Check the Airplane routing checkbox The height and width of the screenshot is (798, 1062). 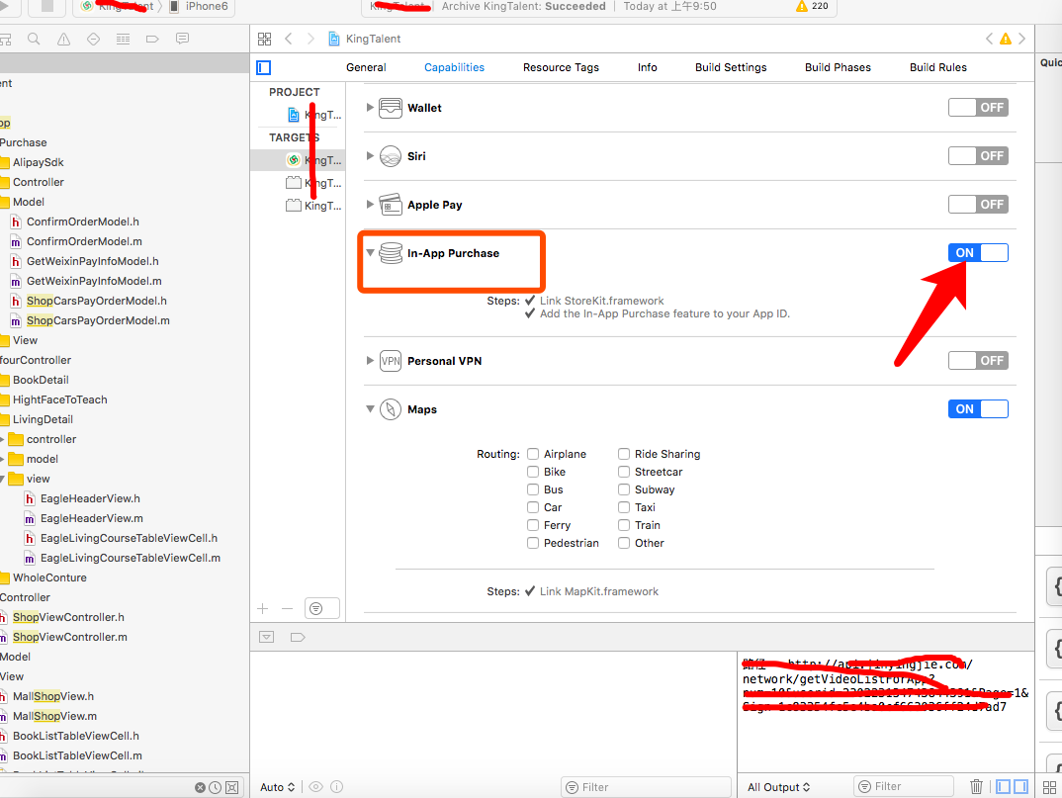click(533, 454)
